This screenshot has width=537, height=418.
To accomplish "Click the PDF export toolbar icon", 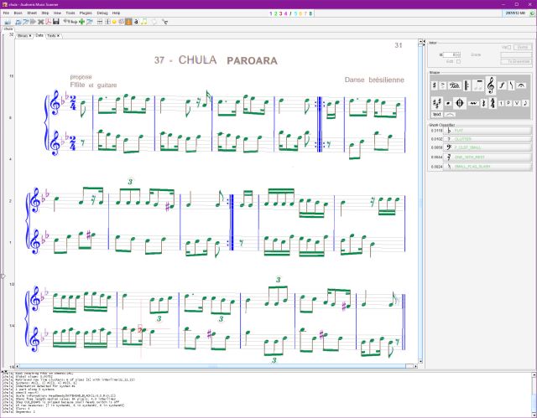I will pos(48,22).
